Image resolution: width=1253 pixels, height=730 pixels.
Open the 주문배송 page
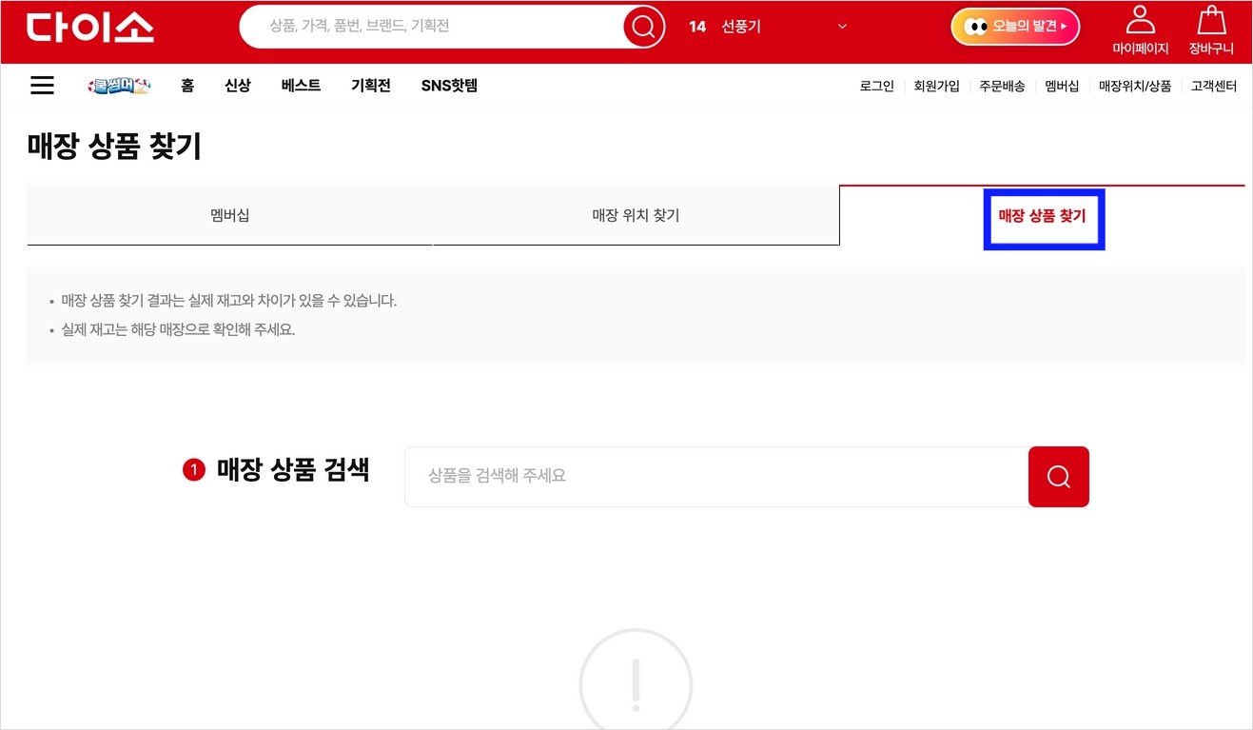coord(1001,85)
